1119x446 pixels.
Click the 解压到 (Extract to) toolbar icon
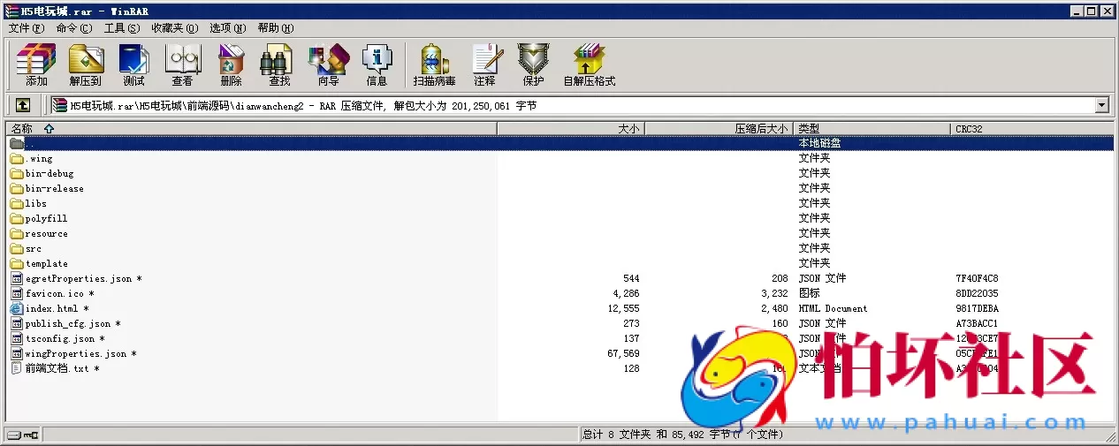coord(86,64)
